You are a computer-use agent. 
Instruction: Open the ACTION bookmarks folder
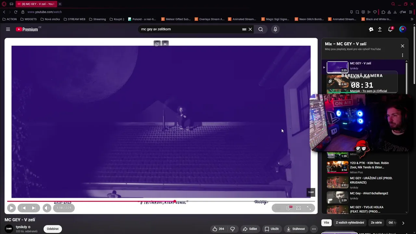[9, 19]
